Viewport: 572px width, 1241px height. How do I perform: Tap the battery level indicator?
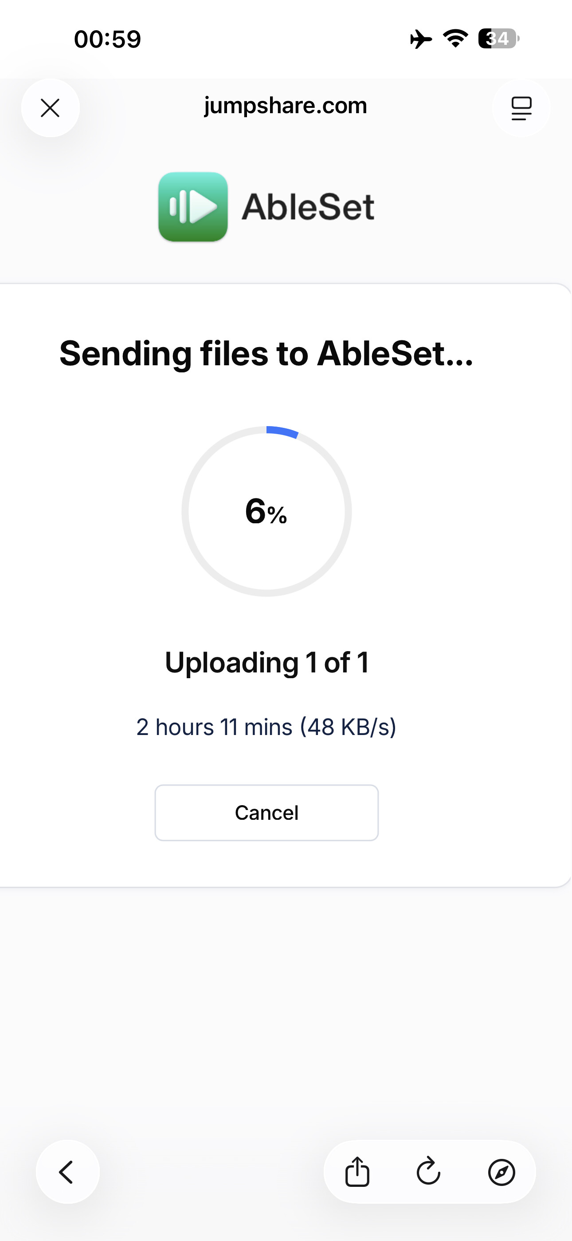(498, 39)
